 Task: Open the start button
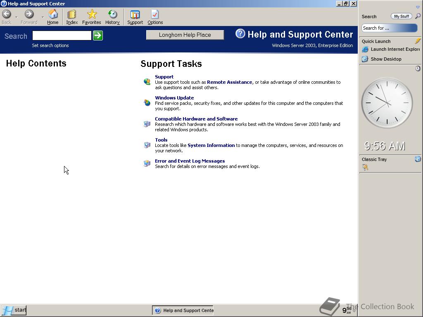14,310
